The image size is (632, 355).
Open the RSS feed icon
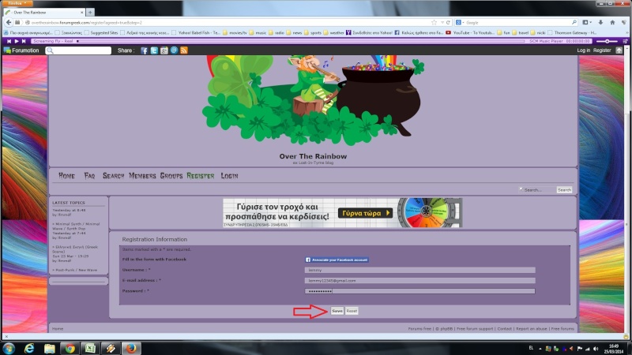click(184, 50)
